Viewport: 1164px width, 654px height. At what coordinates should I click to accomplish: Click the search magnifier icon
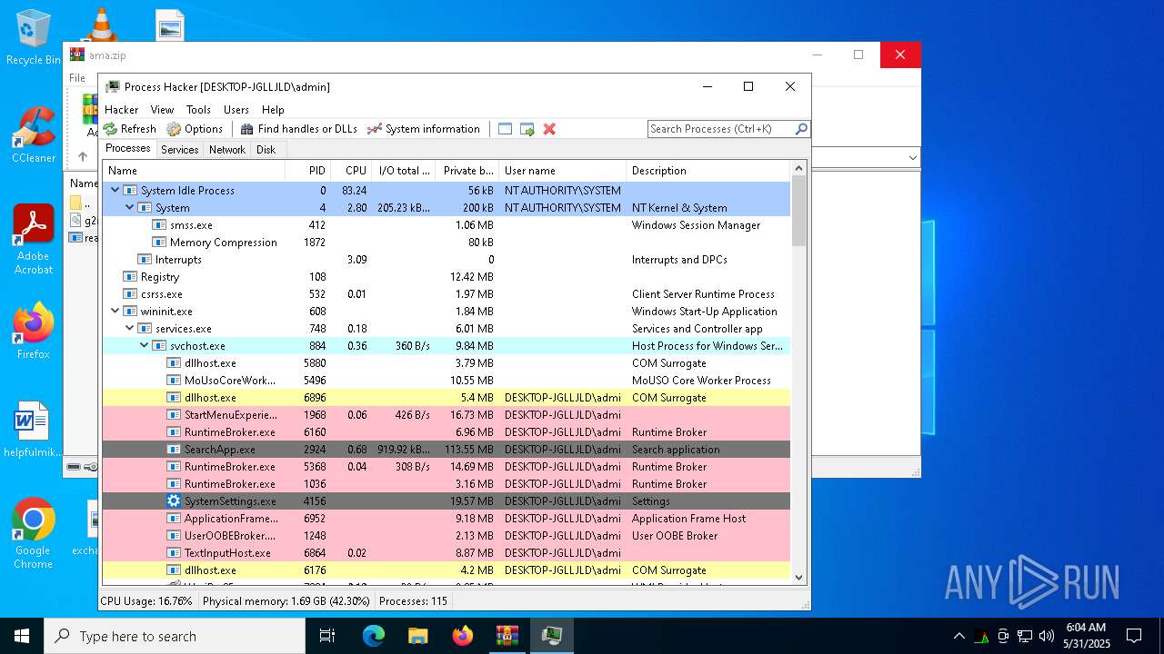coord(801,129)
